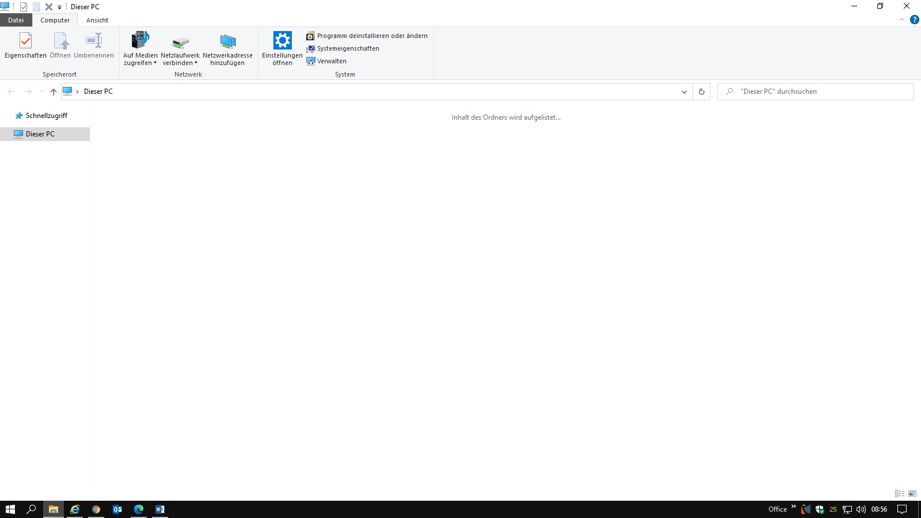Open Netzlaufwerk verbinden dropdown
Viewport: 921px width, 518px height.
(x=180, y=49)
